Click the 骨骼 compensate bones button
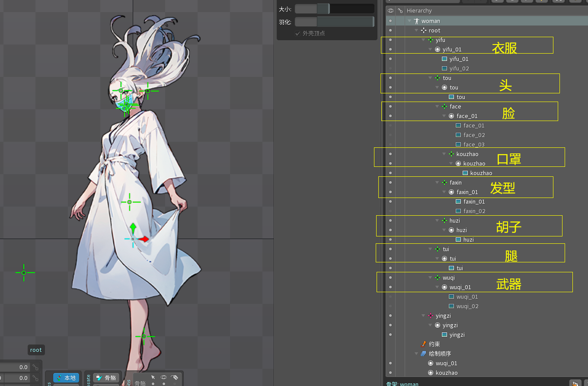Viewport: 588px width, 386px height. pyautogui.click(x=106, y=378)
